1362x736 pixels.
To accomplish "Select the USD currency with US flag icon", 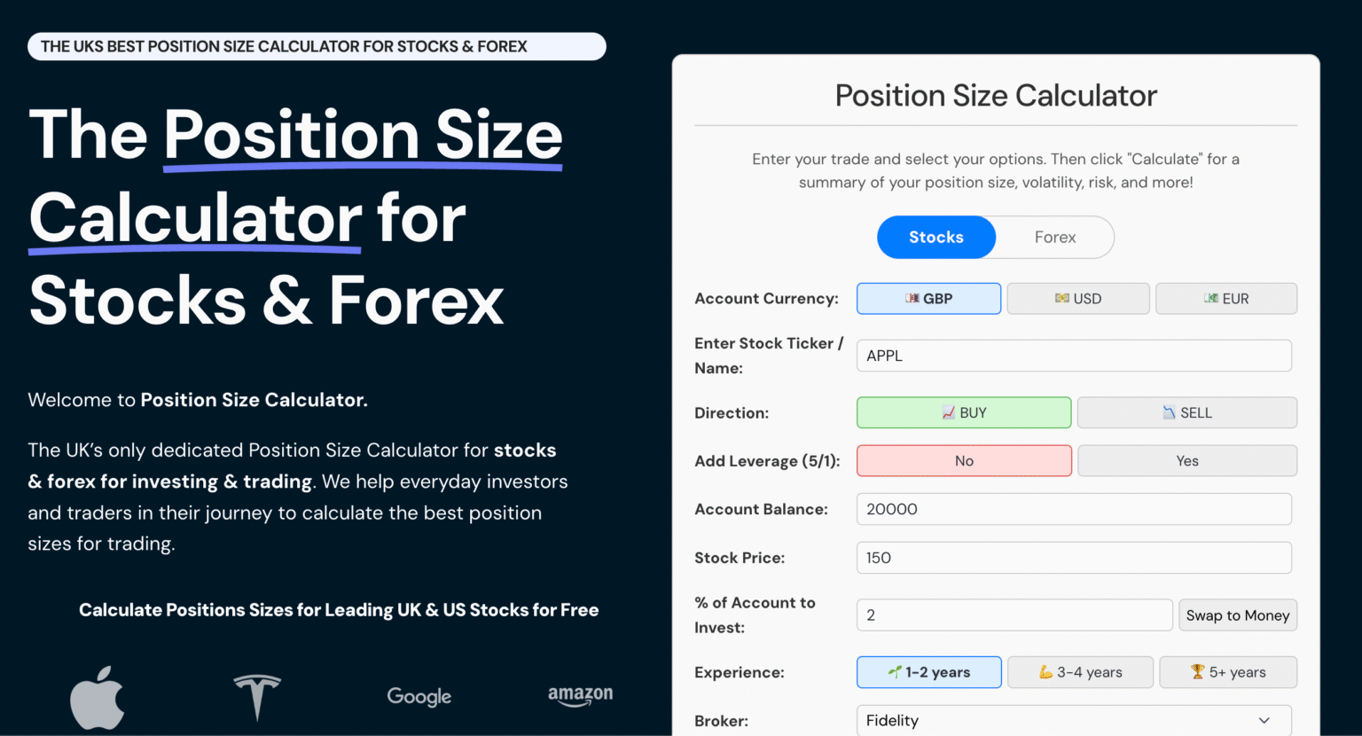I will (x=1078, y=298).
